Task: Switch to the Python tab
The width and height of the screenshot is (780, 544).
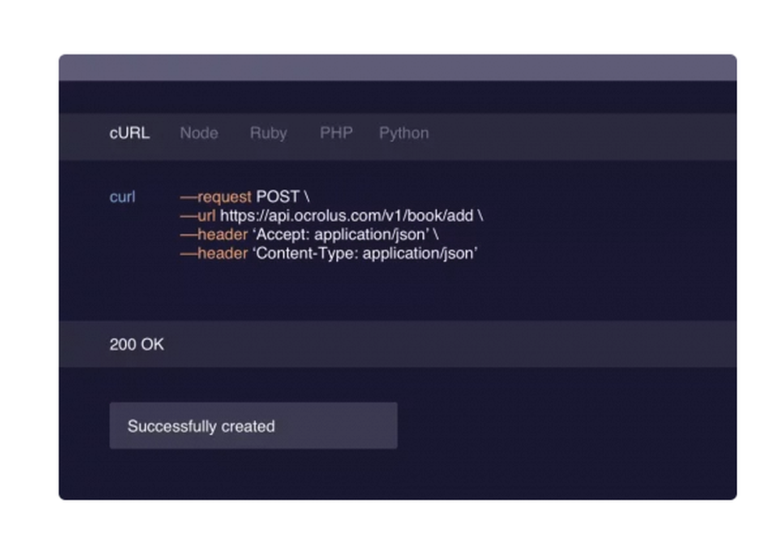Action: (403, 132)
